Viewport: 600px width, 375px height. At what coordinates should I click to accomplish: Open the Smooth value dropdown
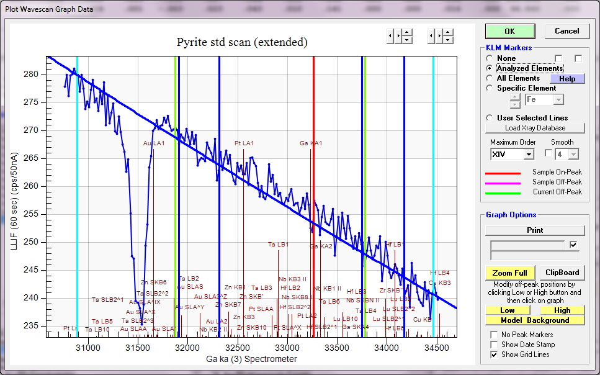coord(575,154)
